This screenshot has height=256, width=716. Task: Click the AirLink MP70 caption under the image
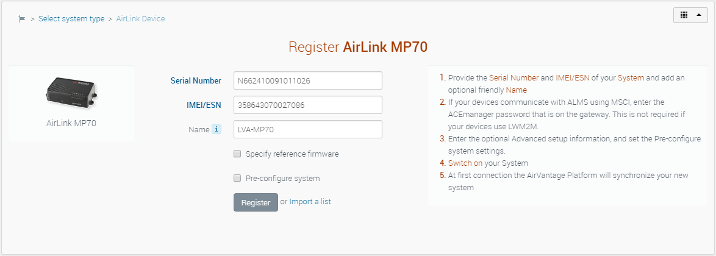(x=71, y=123)
